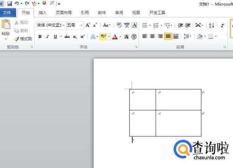Switch to Developer (开发工具) tab
Screen dimensions: 233x168
coord(157,13)
